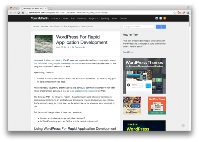Open the wrench extension icon
The height and width of the screenshot is (142, 199).
(x=184, y=13)
